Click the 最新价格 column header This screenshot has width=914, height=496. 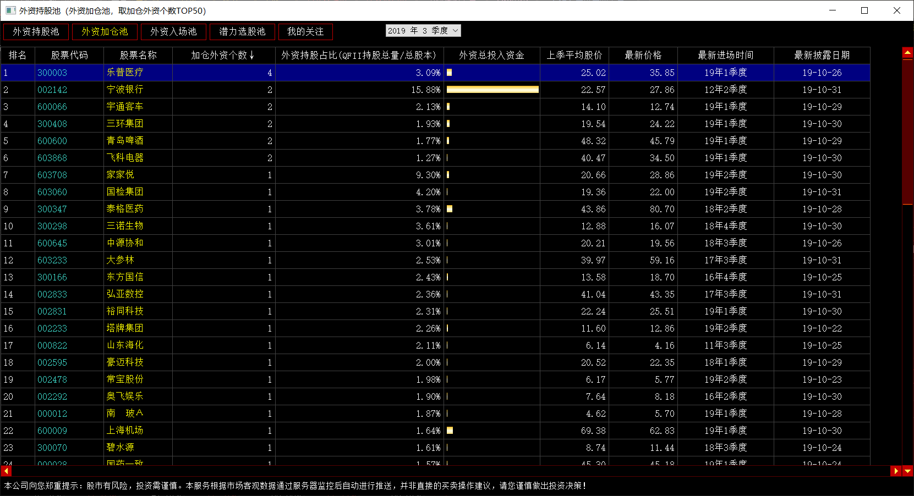643,56
